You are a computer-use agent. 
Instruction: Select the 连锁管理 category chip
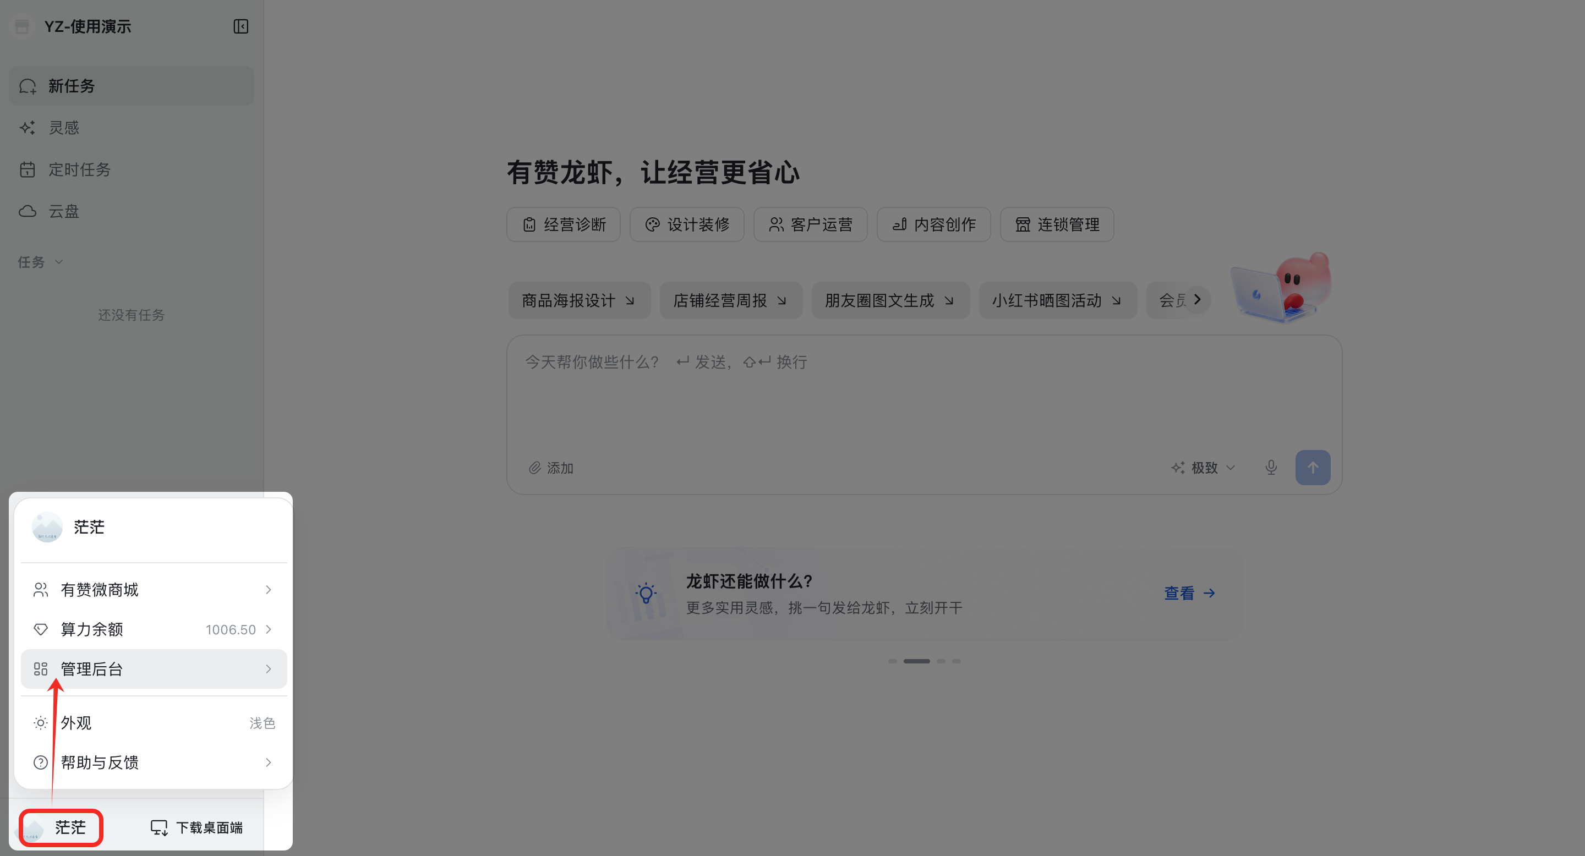click(x=1057, y=224)
